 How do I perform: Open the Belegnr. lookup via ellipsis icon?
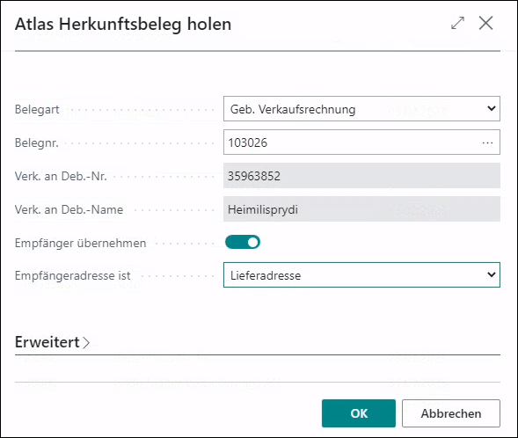point(487,142)
